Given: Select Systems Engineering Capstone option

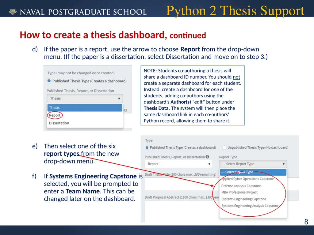Looking at the screenshot, I should 244,199.
